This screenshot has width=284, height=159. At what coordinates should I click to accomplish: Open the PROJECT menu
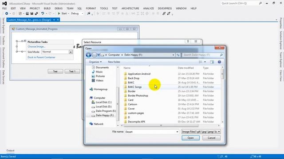pyautogui.click(x=35, y=8)
